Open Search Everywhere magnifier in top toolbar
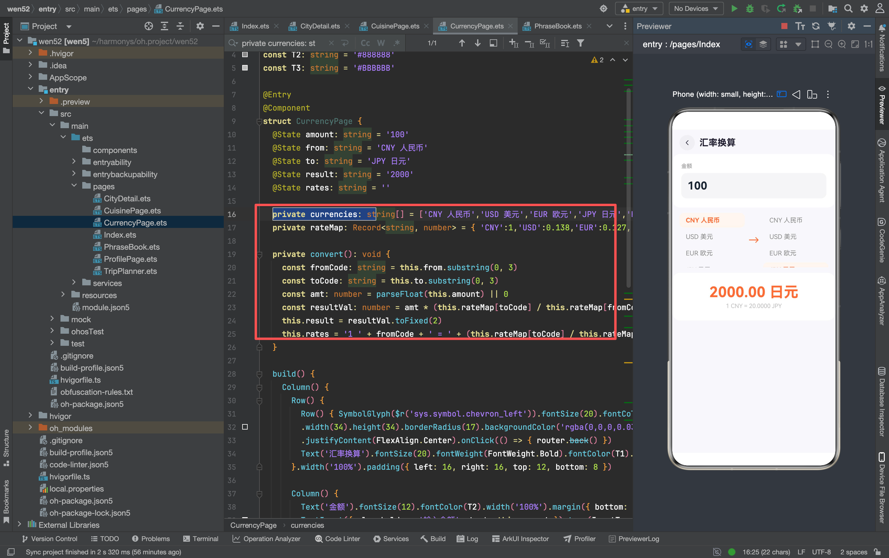The height and width of the screenshot is (558, 889). coord(848,8)
